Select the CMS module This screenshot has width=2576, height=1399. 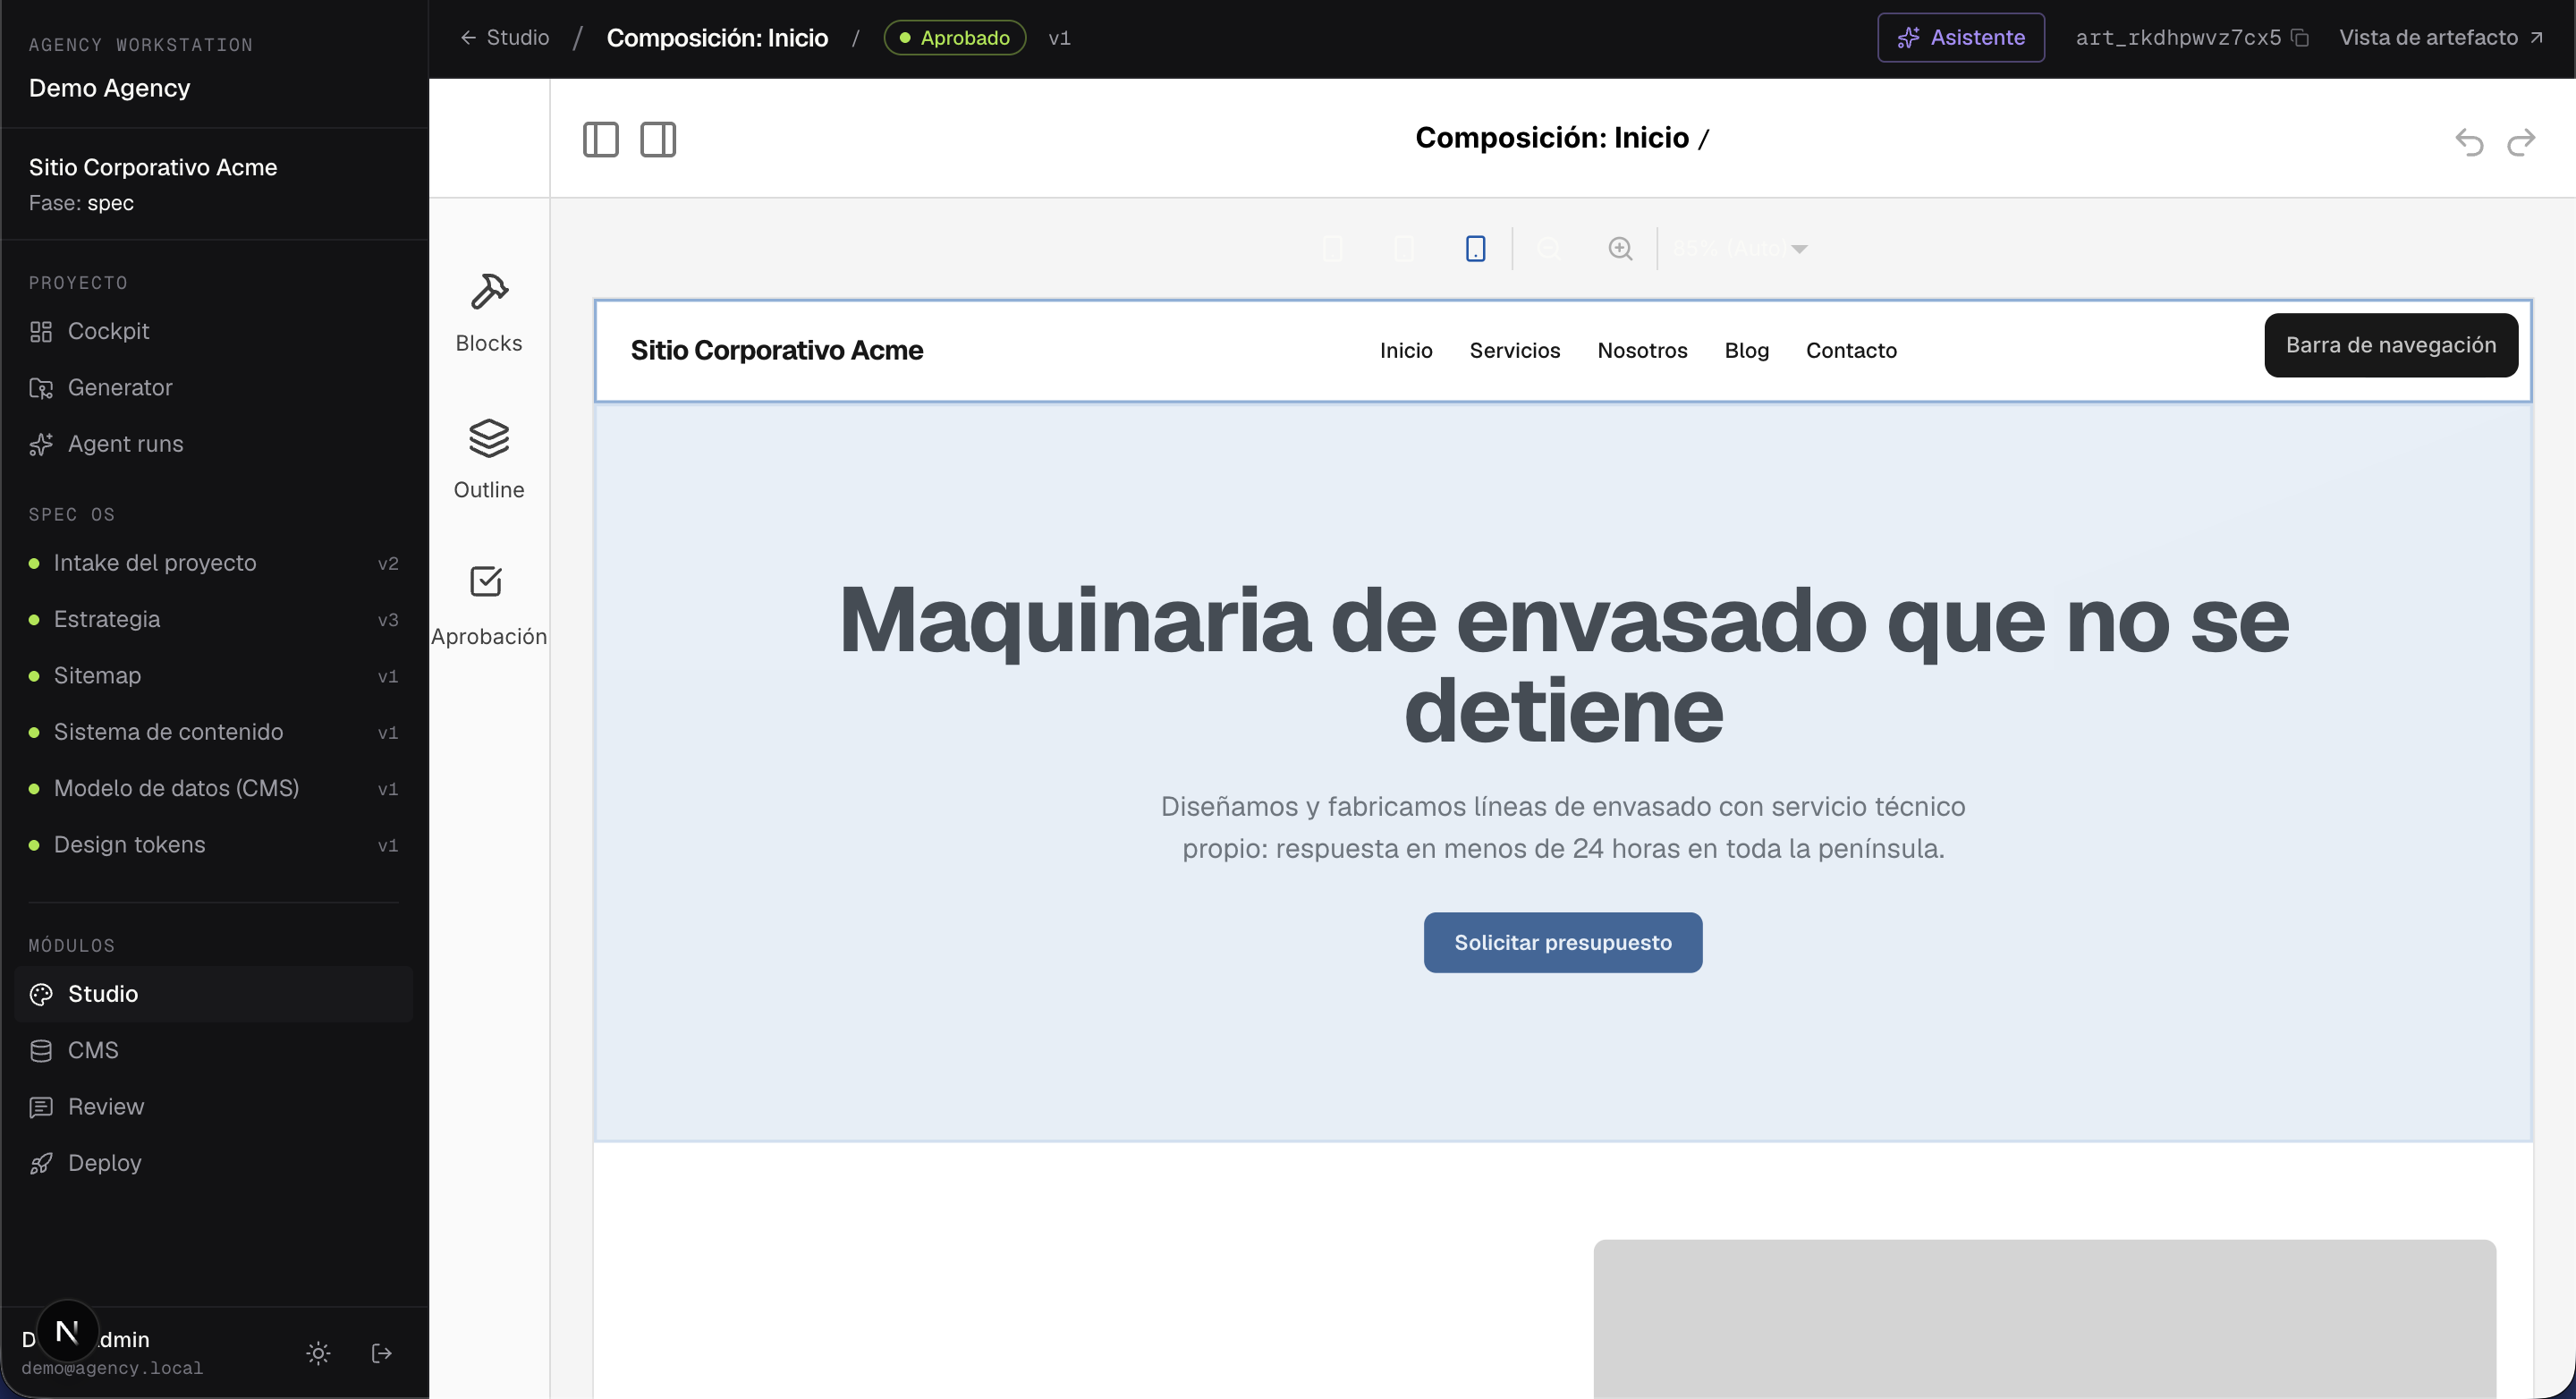[214, 1050]
